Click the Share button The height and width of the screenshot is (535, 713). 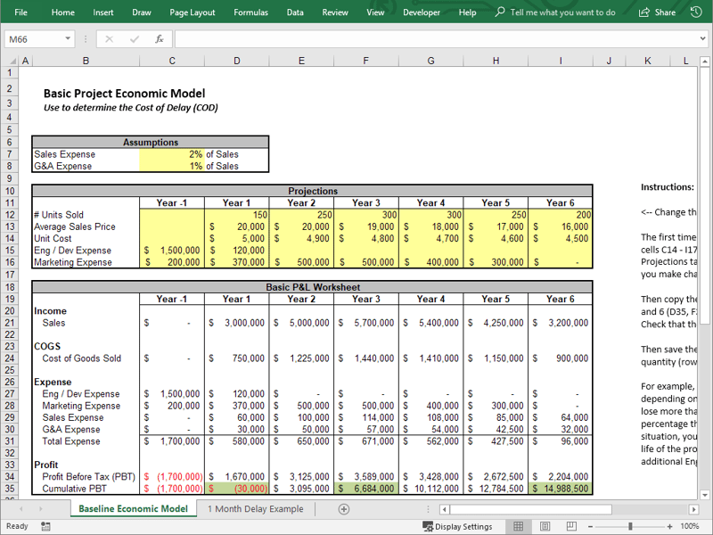tap(657, 12)
